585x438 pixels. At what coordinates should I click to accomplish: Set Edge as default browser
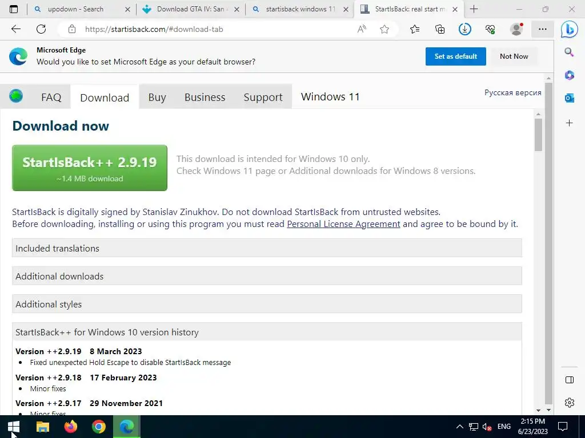pyautogui.click(x=455, y=56)
